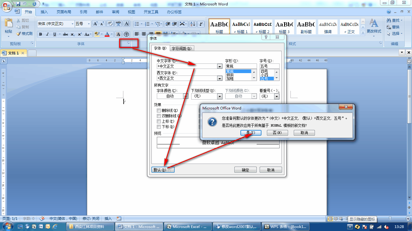
Task: Open the Phonetic Guide (wén) tool
Action: click(x=118, y=24)
